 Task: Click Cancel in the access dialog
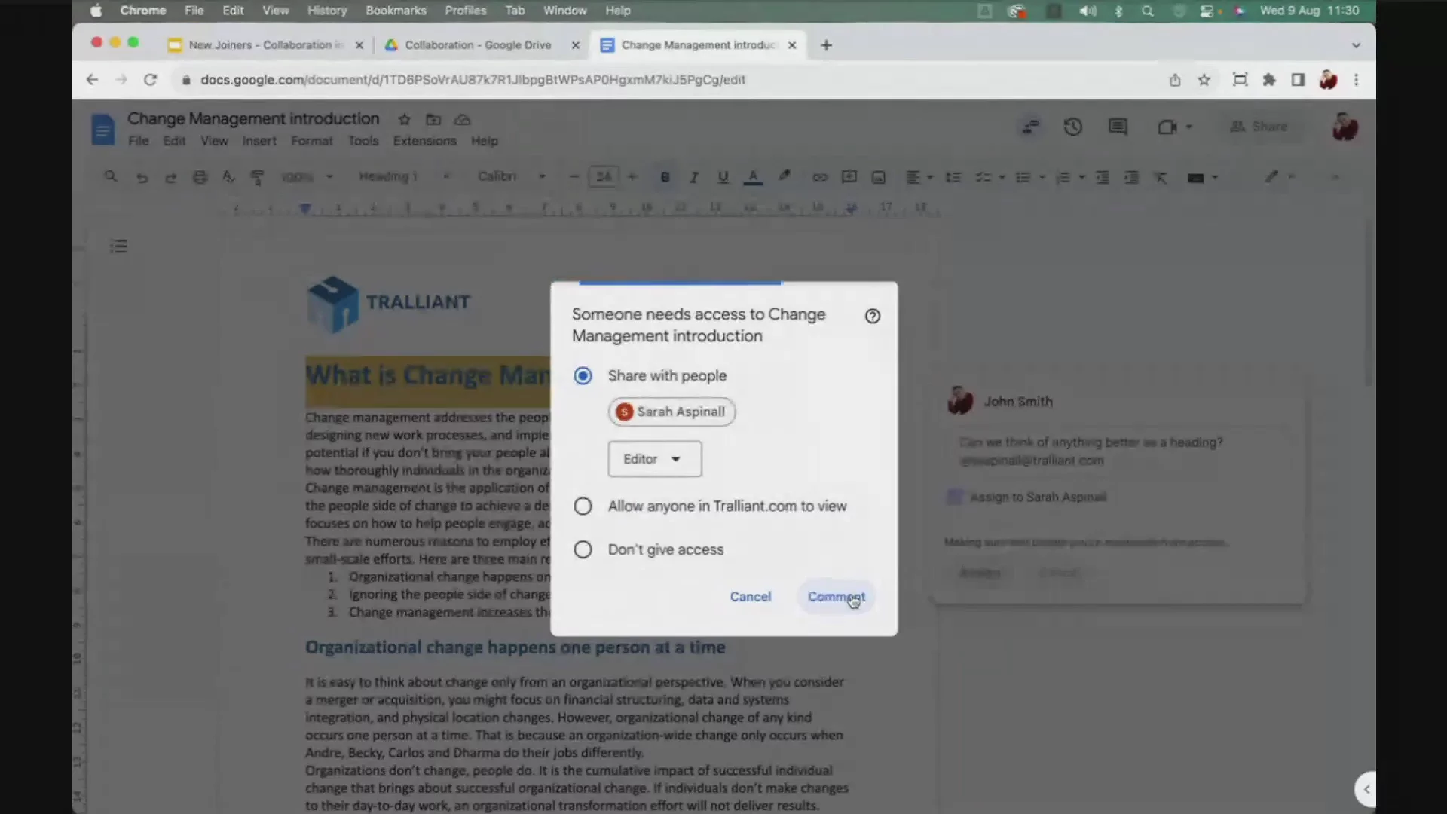pyautogui.click(x=750, y=596)
